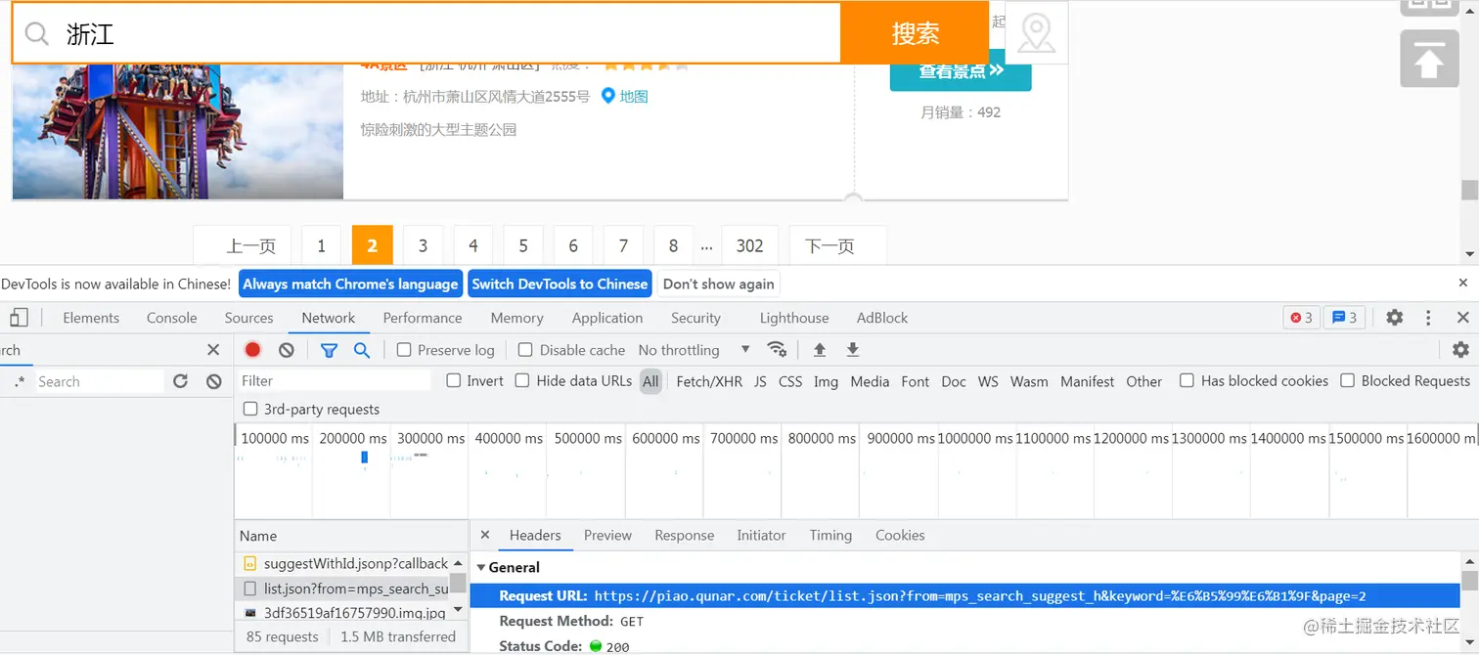Open the Response detail tab
The image size is (1479, 655).
pyautogui.click(x=684, y=535)
